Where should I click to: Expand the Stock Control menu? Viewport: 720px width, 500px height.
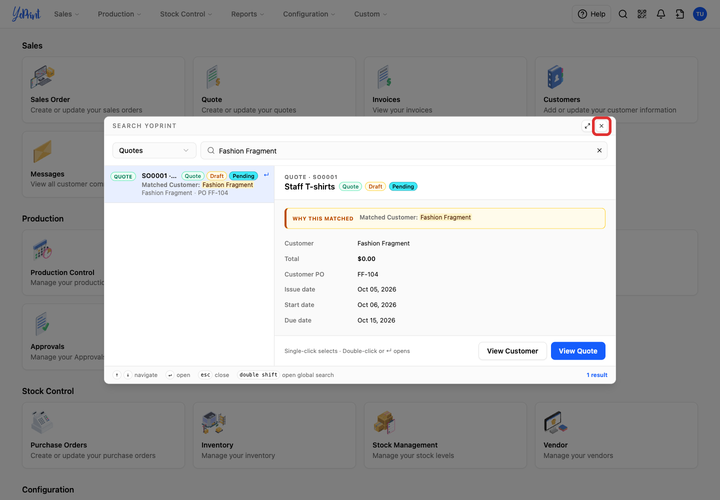pyautogui.click(x=186, y=14)
